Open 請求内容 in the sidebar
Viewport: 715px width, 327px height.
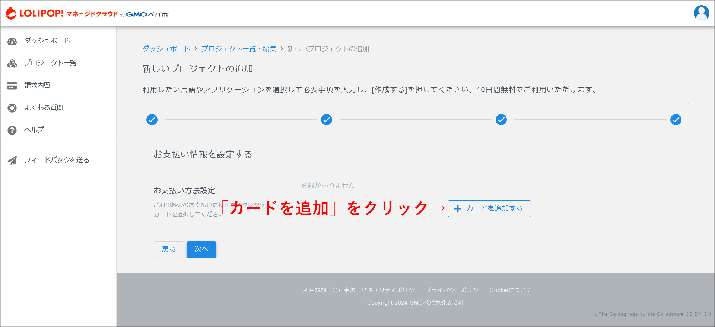coord(37,85)
